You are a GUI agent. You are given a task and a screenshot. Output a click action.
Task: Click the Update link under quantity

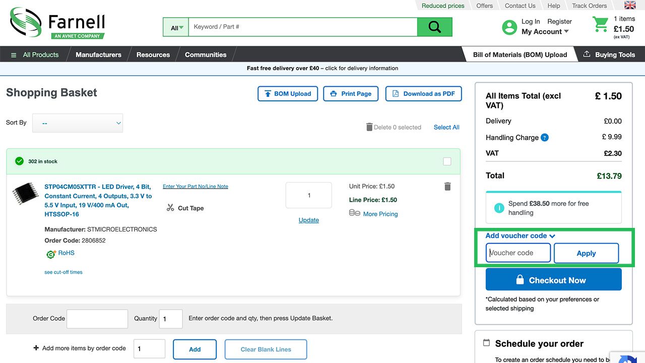tap(309, 220)
